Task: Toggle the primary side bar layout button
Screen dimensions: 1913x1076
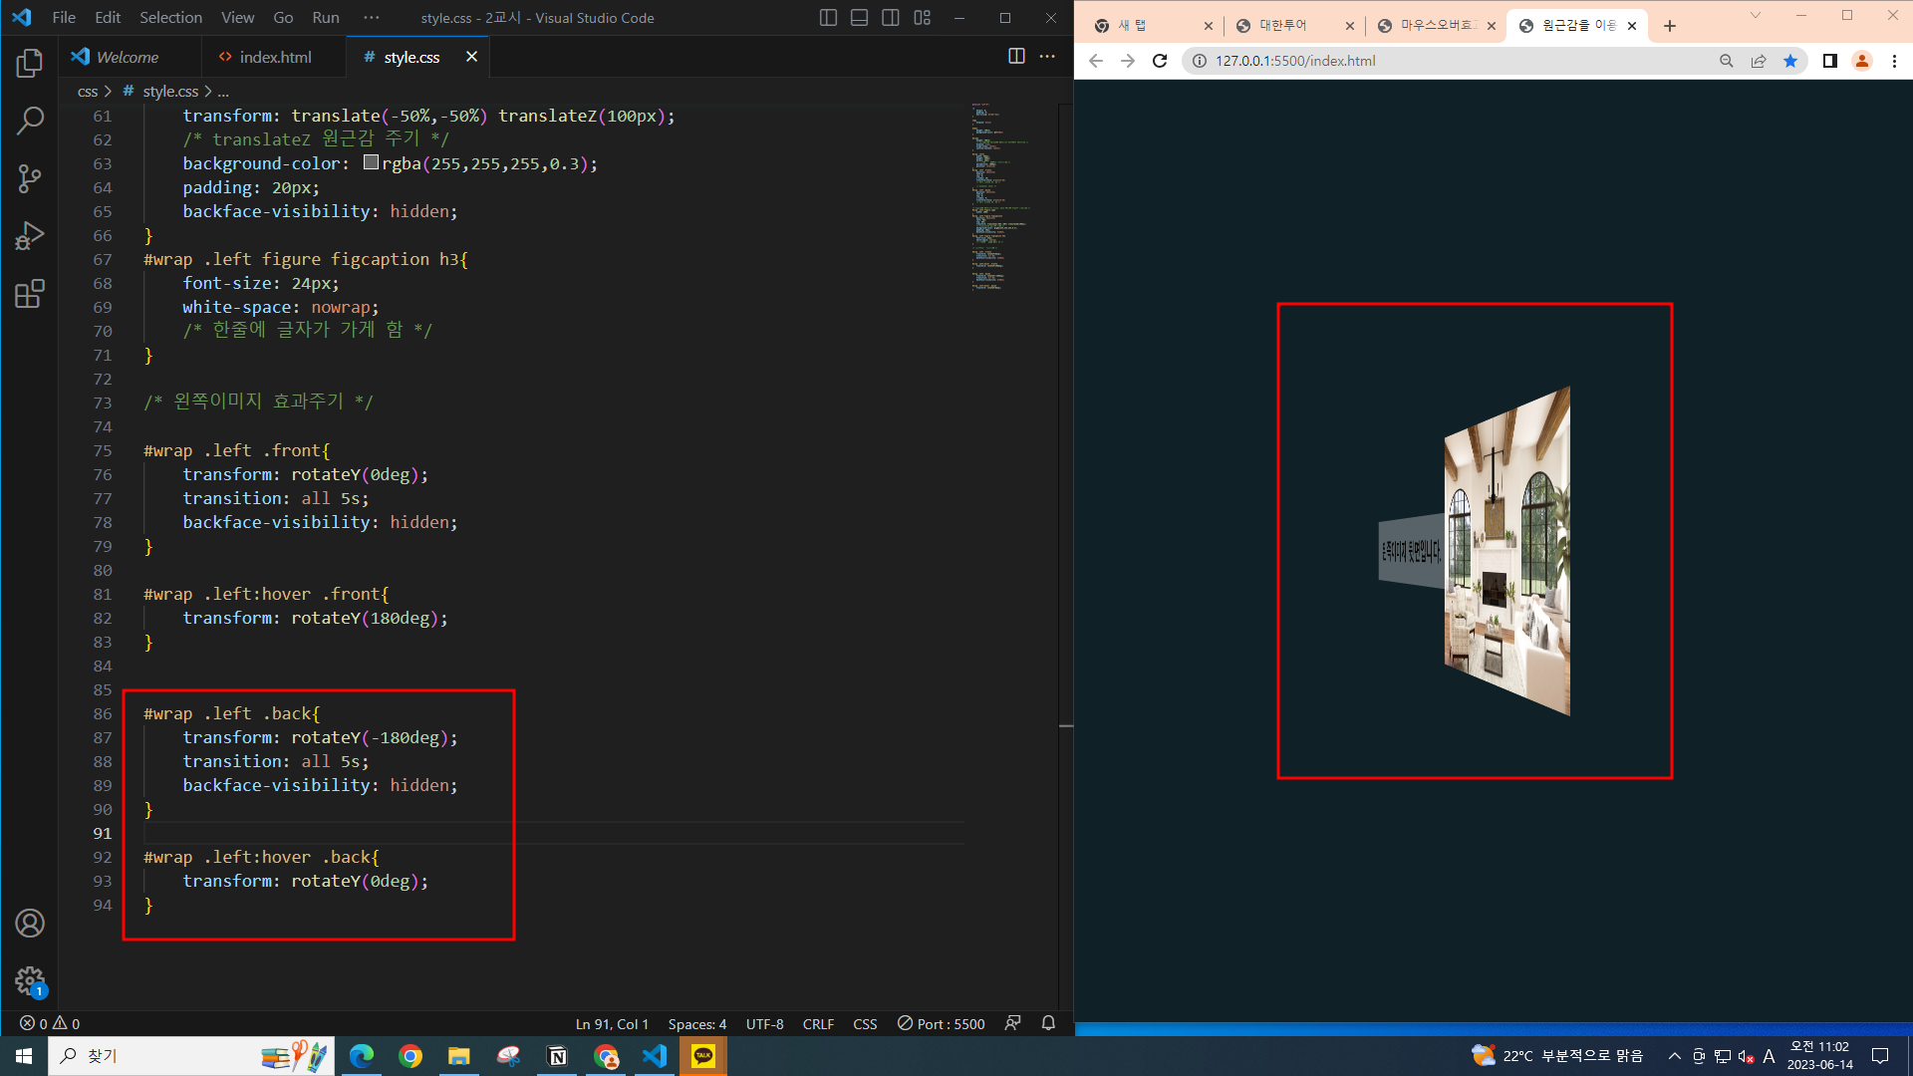Action: pos(828,18)
